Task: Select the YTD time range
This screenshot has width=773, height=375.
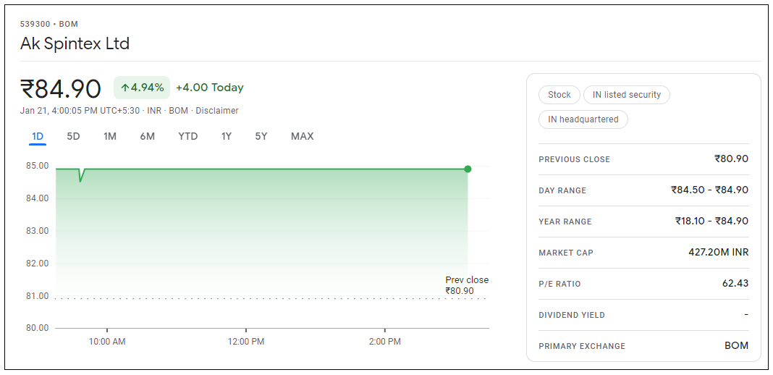Action: [188, 136]
